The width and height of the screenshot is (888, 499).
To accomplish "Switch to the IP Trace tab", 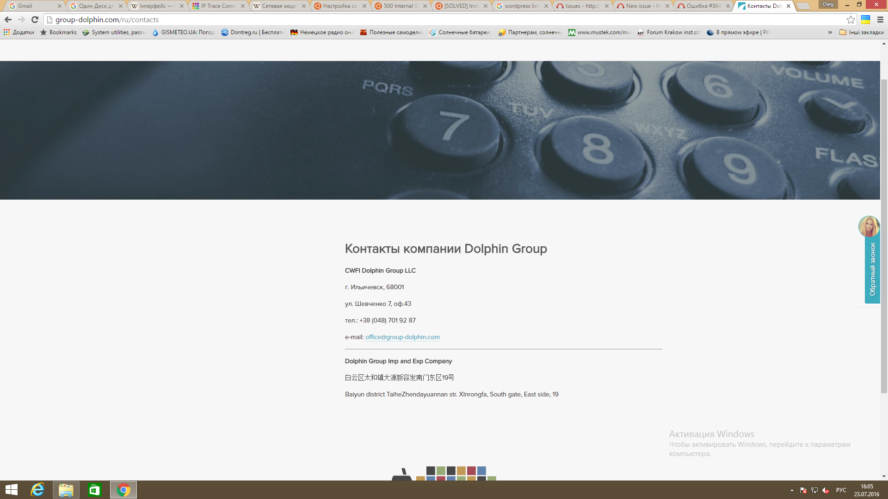I will (x=217, y=6).
